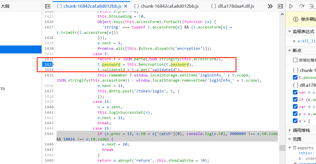The image size is (316, 164).
Task: Switch to the second chunk-16842caf.a8d012bb.js tab
Action: click(x=166, y=6)
